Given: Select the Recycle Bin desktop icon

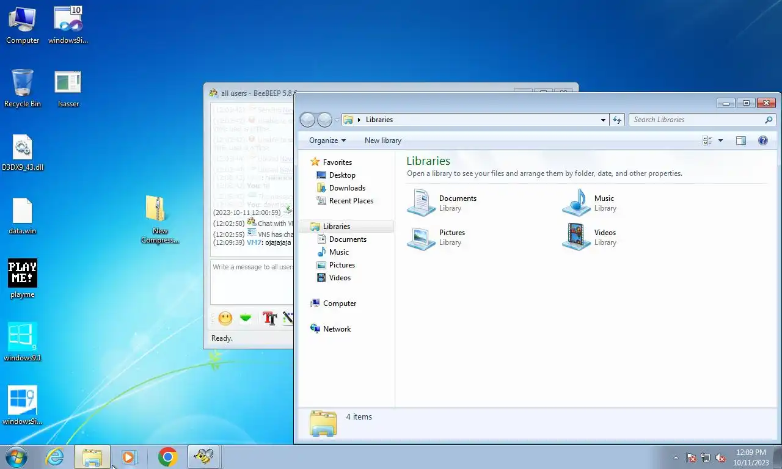Looking at the screenshot, I should click(23, 89).
